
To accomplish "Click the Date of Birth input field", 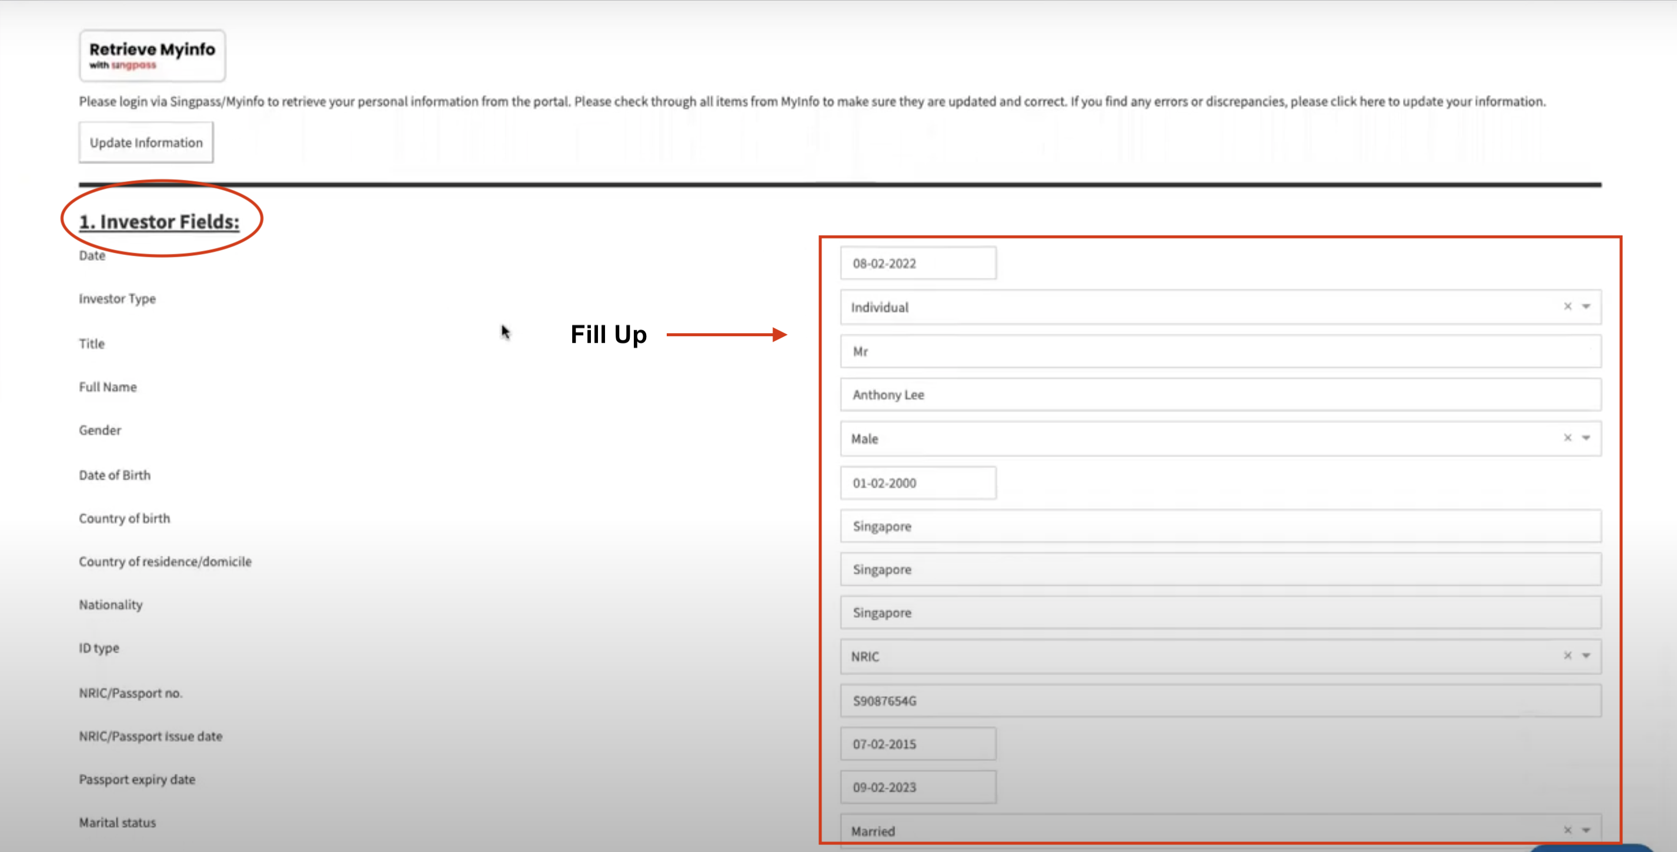I will point(916,482).
